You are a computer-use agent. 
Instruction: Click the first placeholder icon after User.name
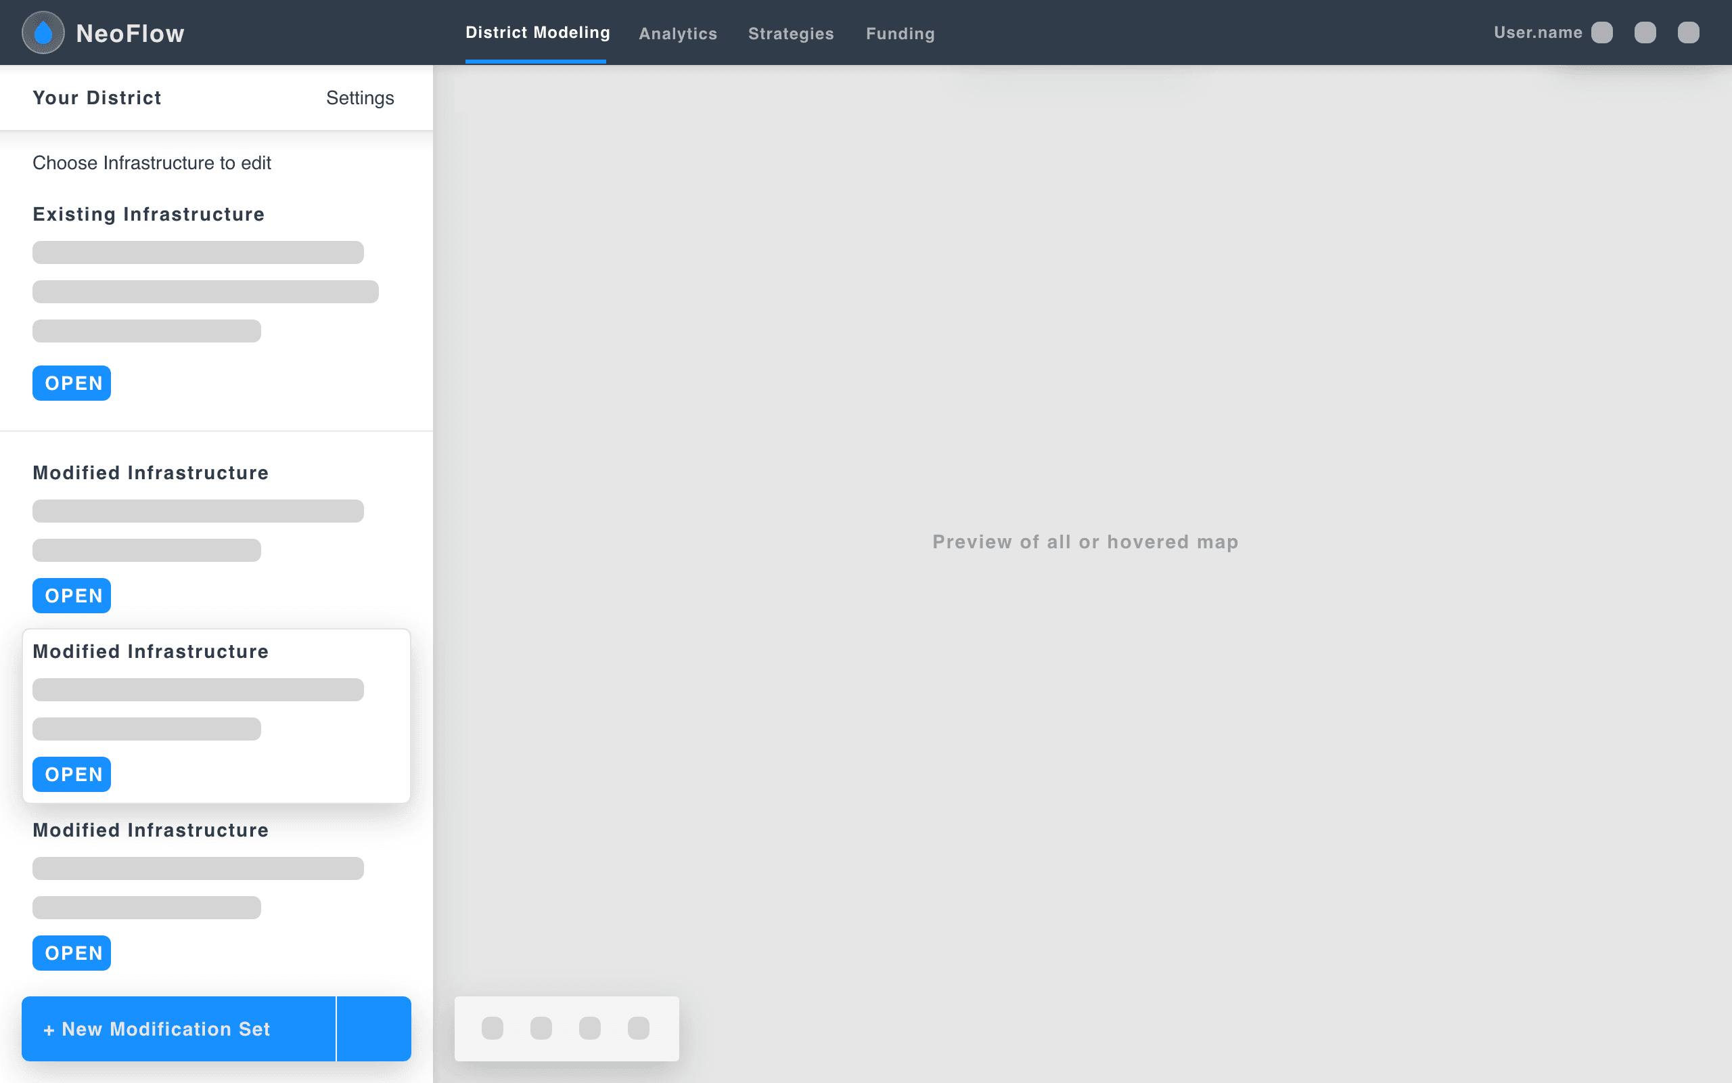1601,33
